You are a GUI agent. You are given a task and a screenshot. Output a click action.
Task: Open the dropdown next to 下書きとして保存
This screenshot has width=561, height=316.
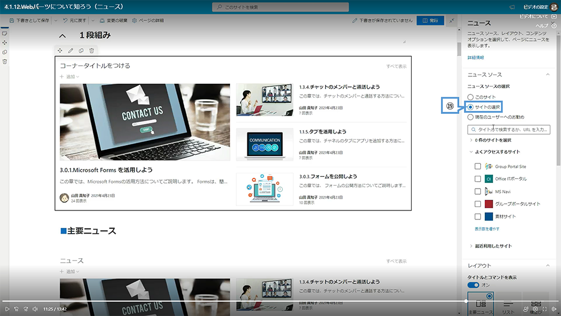56,20
